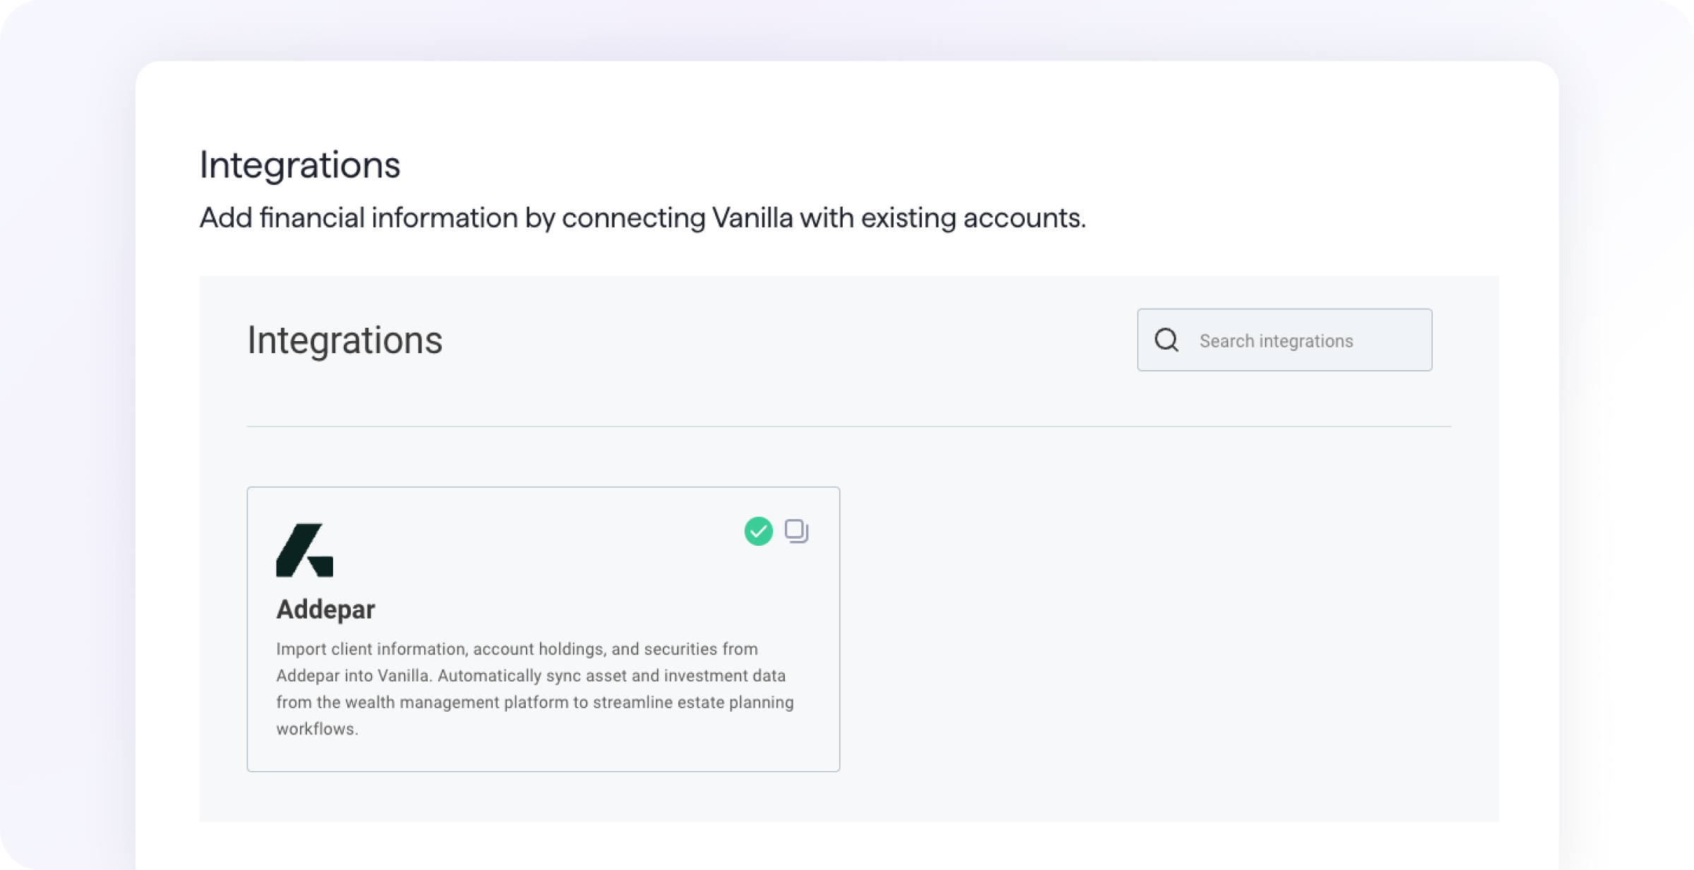Click the green connected checkmark badge
The width and height of the screenshot is (1694, 870).
click(758, 531)
